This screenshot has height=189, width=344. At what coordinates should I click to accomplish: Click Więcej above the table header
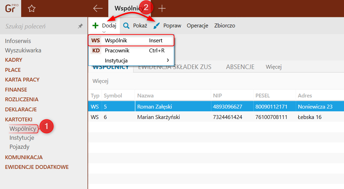[x=100, y=81]
